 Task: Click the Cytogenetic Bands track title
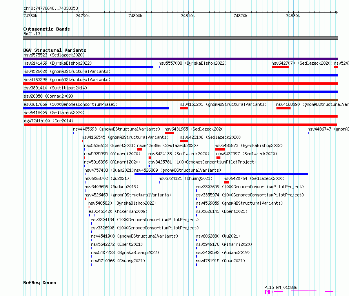point(47,29)
